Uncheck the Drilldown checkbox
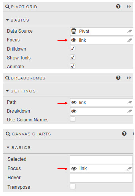Viewport: 135px width, 196px height. click(73, 48)
